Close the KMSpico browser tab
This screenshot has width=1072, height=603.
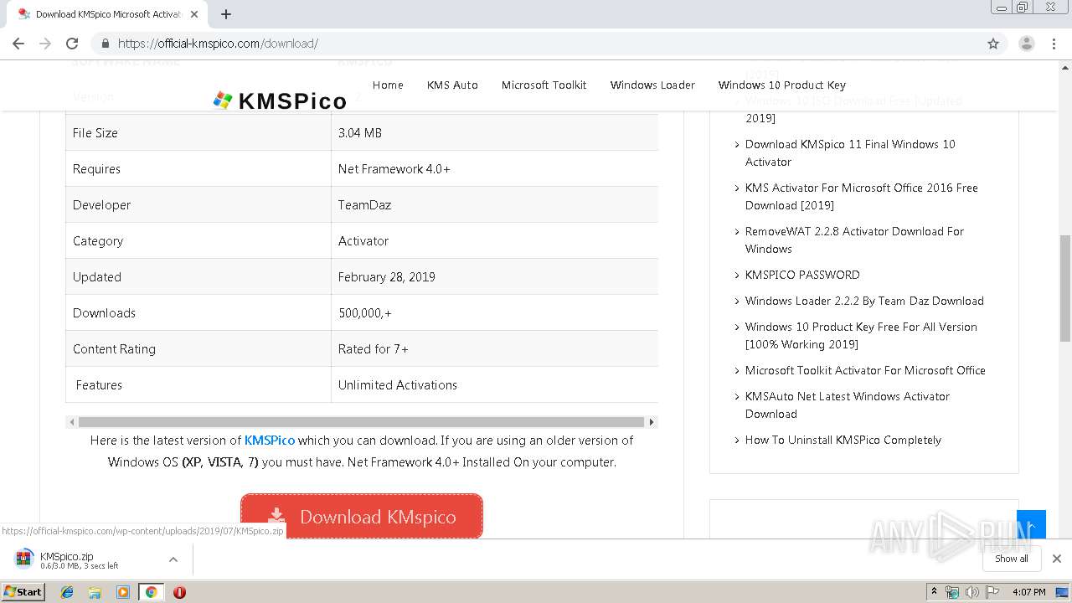194,14
